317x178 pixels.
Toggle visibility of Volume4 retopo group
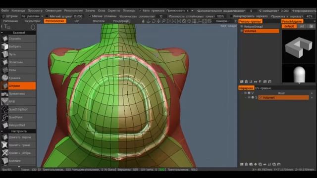pos(241,31)
